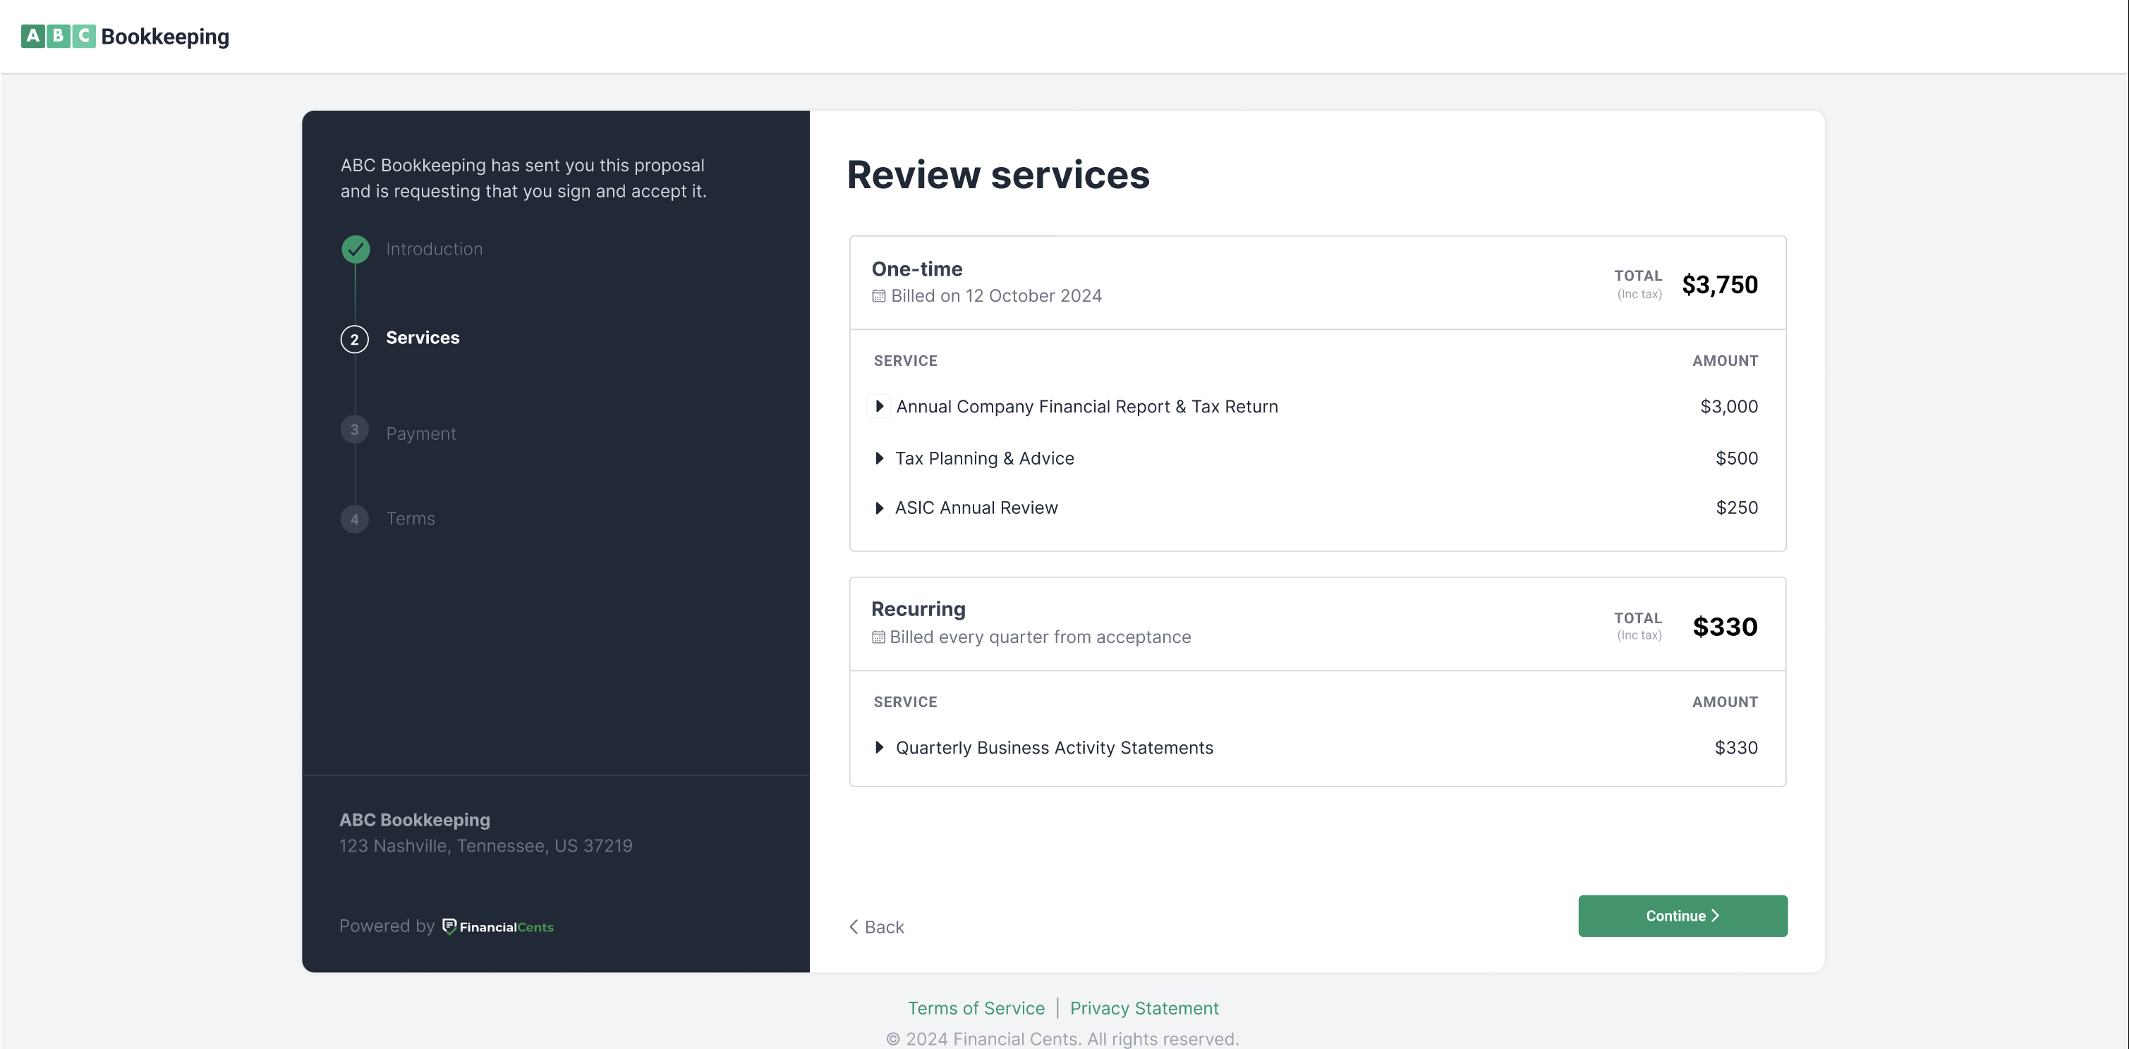
Task: Jump to the Payment step
Action: pyautogui.click(x=420, y=434)
